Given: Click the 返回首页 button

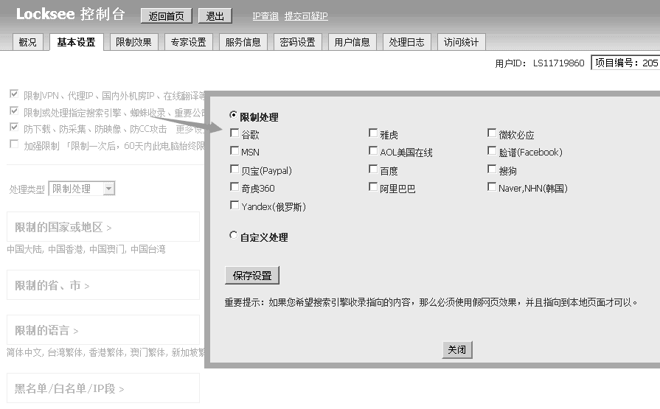Looking at the screenshot, I should pyautogui.click(x=166, y=16).
